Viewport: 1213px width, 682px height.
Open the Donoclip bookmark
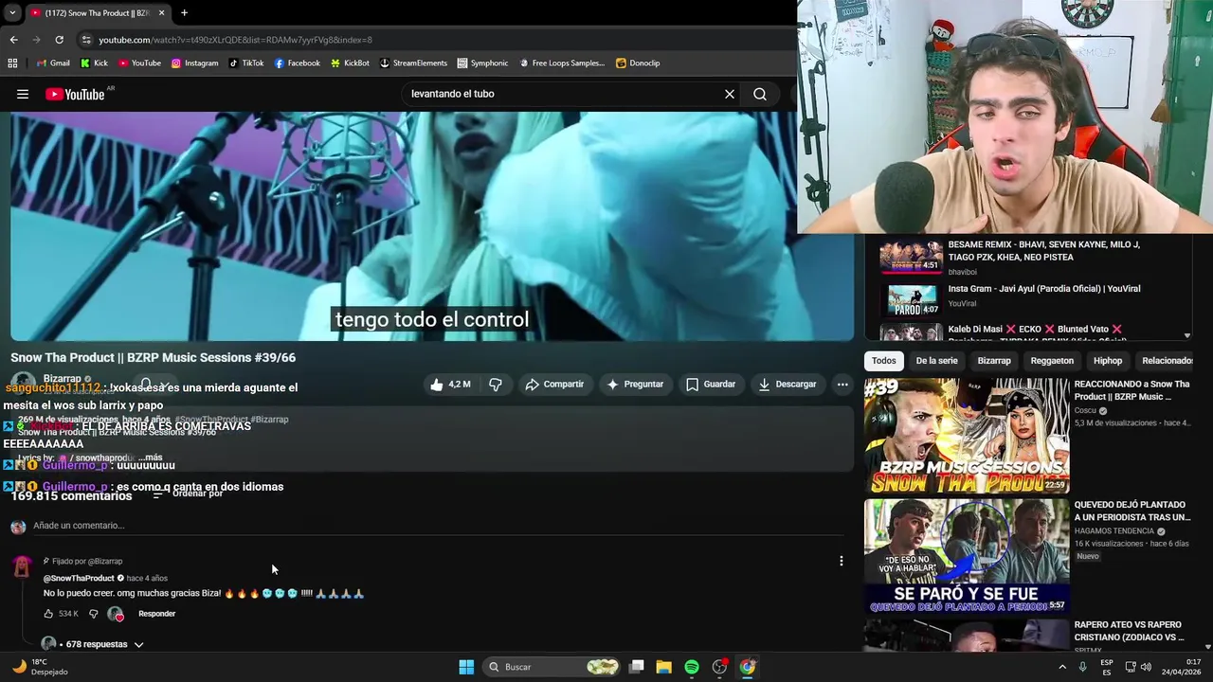(x=638, y=63)
